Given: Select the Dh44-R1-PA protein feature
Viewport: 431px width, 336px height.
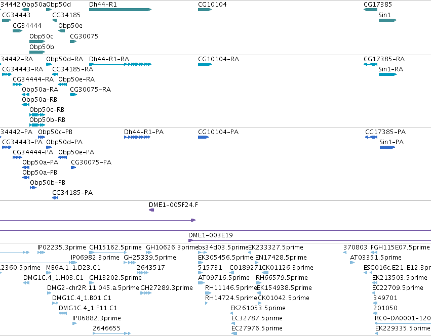Looking at the screenshot, I should click(137, 137).
